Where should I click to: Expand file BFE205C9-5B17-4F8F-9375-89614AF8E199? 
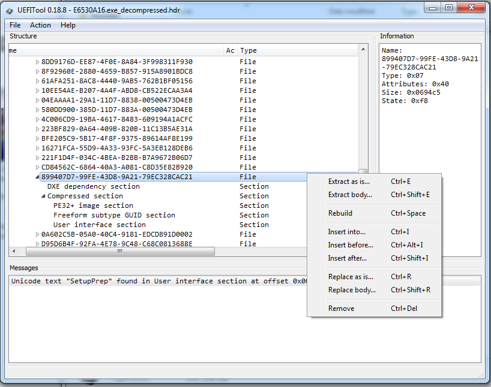point(37,138)
